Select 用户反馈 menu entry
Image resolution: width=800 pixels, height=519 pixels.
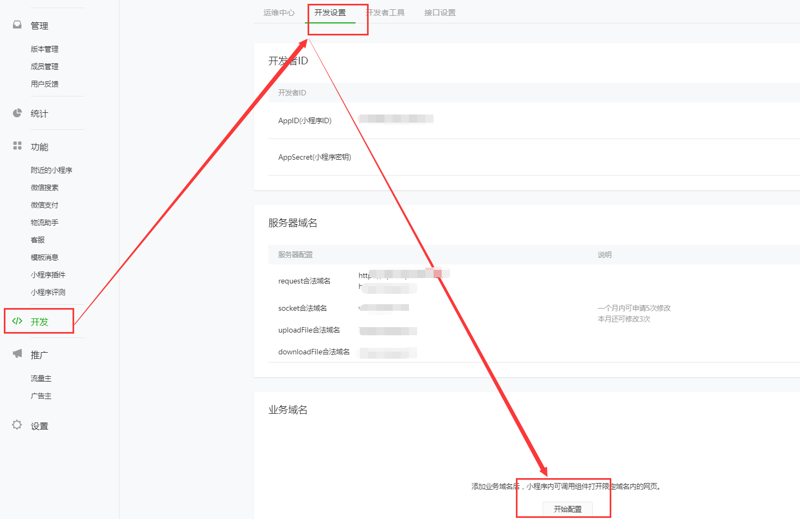click(45, 84)
